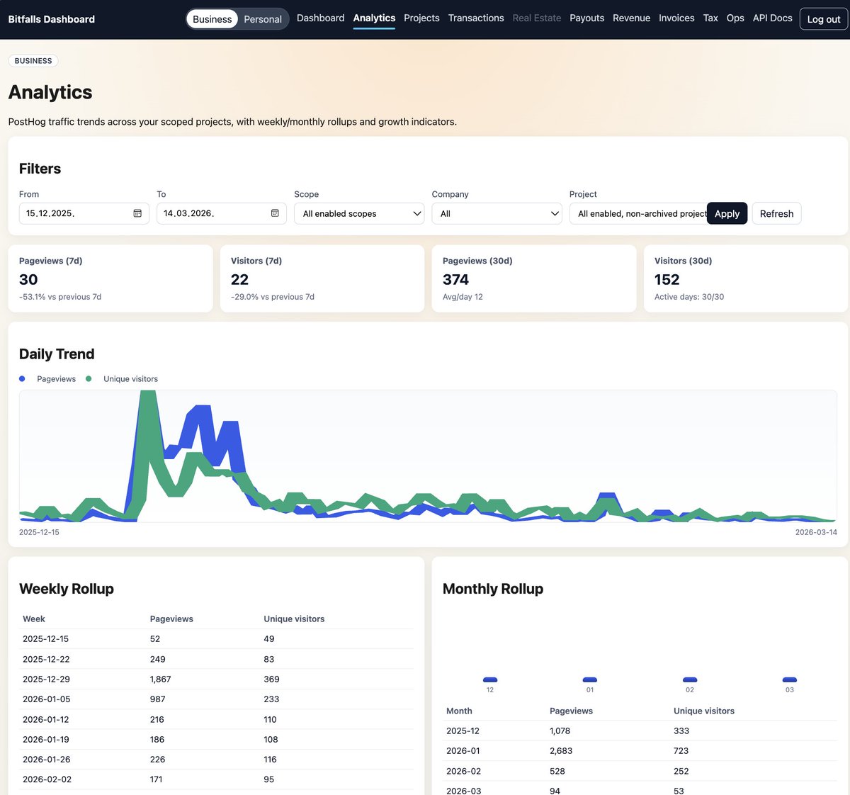Click Active days: 30/30 text
Viewport: 850px width, 795px height.
(689, 297)
